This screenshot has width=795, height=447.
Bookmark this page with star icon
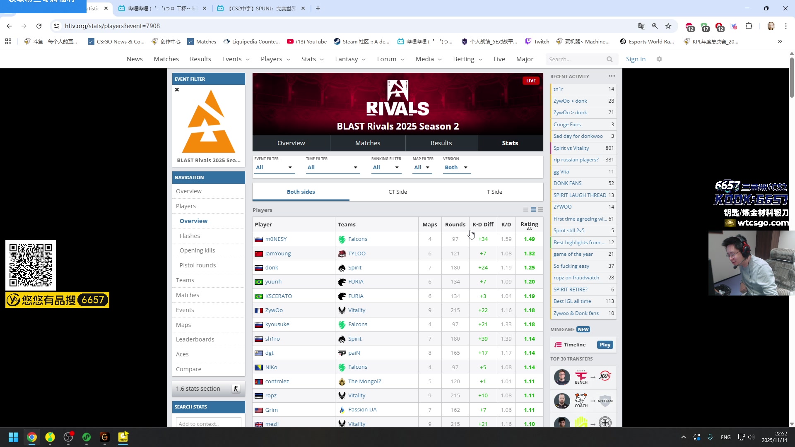[x=668, y=26]
